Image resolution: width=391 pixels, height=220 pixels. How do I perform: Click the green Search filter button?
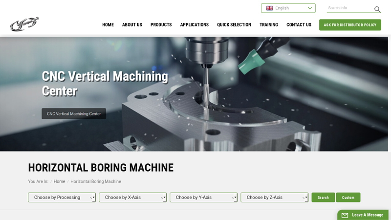click(323, 198)
